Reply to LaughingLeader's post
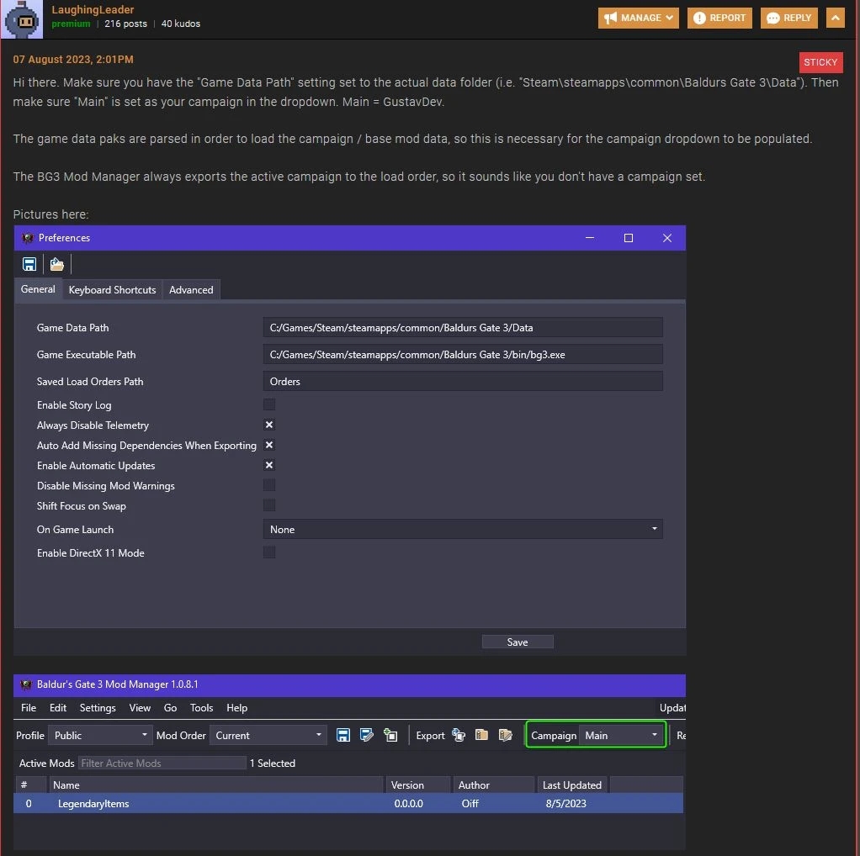 [789, 18]
